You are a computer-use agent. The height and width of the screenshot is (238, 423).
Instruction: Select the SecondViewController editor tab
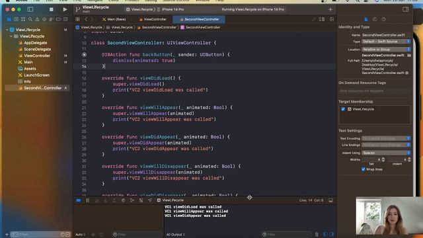coord(200,19)
